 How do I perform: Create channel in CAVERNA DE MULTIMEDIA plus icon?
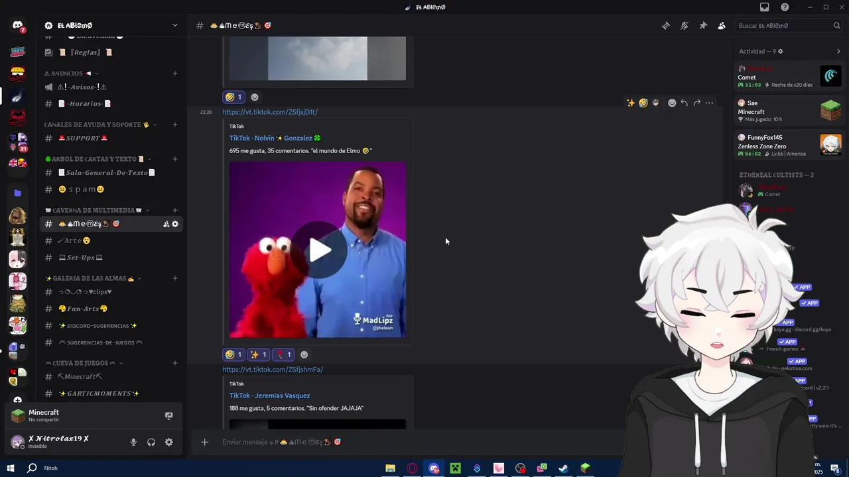pos(175,210)
